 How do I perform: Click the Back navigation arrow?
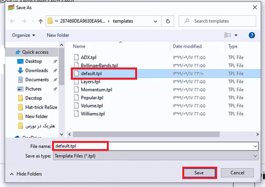pyautogui.click(x=12, y=21)
